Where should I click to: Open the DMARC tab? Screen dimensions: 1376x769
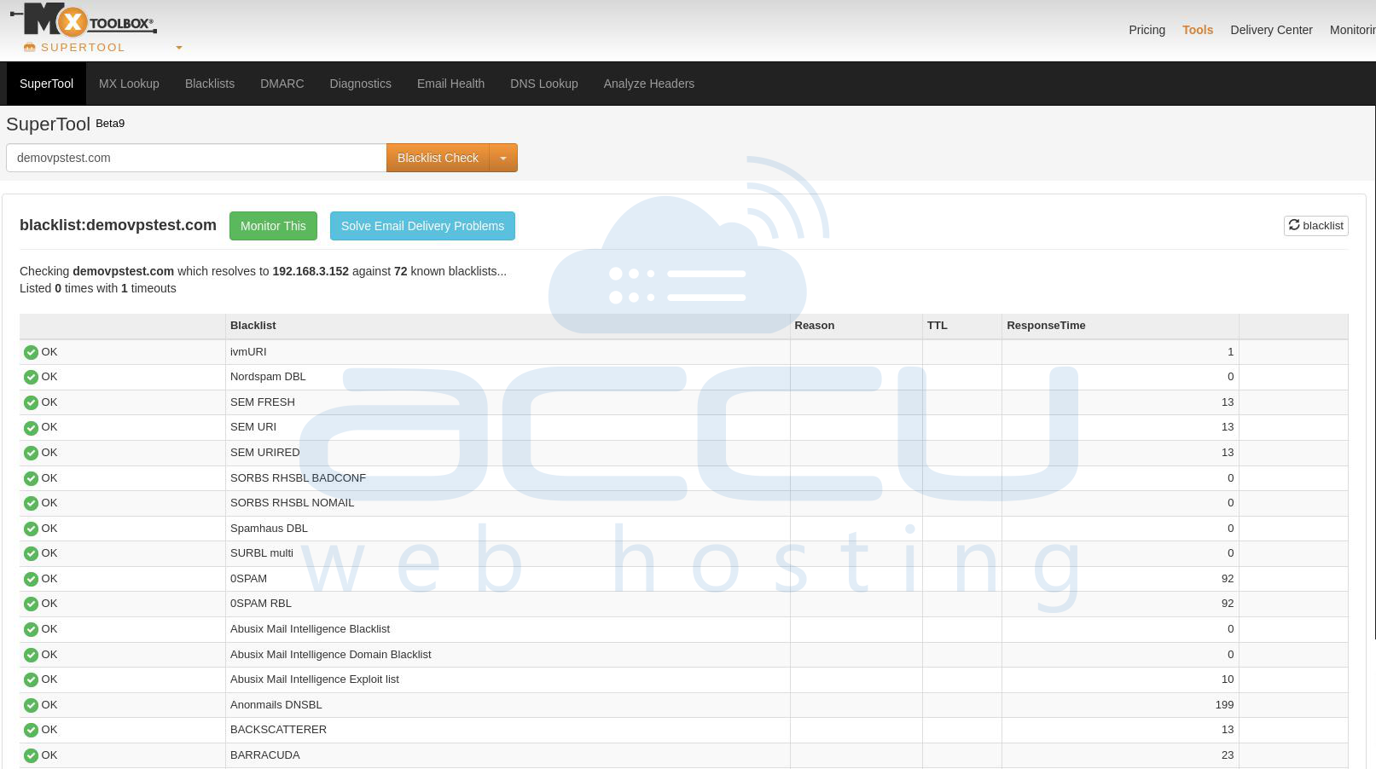tap(282, 84)
